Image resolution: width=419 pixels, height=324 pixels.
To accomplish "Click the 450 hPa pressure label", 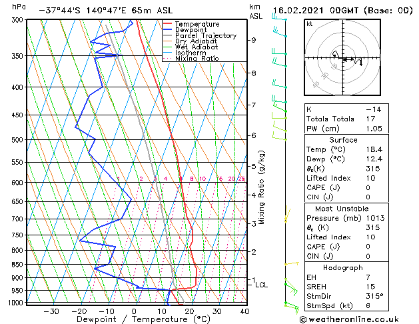I will click(19, 115).
